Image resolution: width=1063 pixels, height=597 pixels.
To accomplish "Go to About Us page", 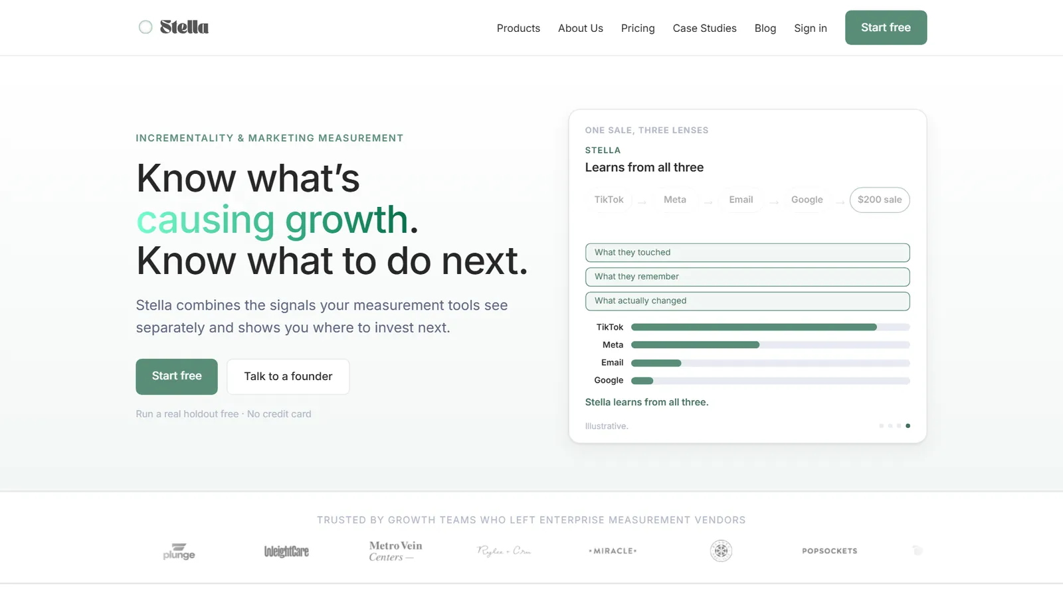I will pos(581,28).
